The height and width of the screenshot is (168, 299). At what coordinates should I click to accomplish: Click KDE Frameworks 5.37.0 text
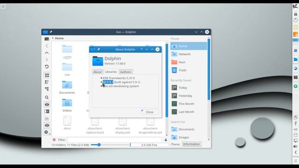coord(119,78)
